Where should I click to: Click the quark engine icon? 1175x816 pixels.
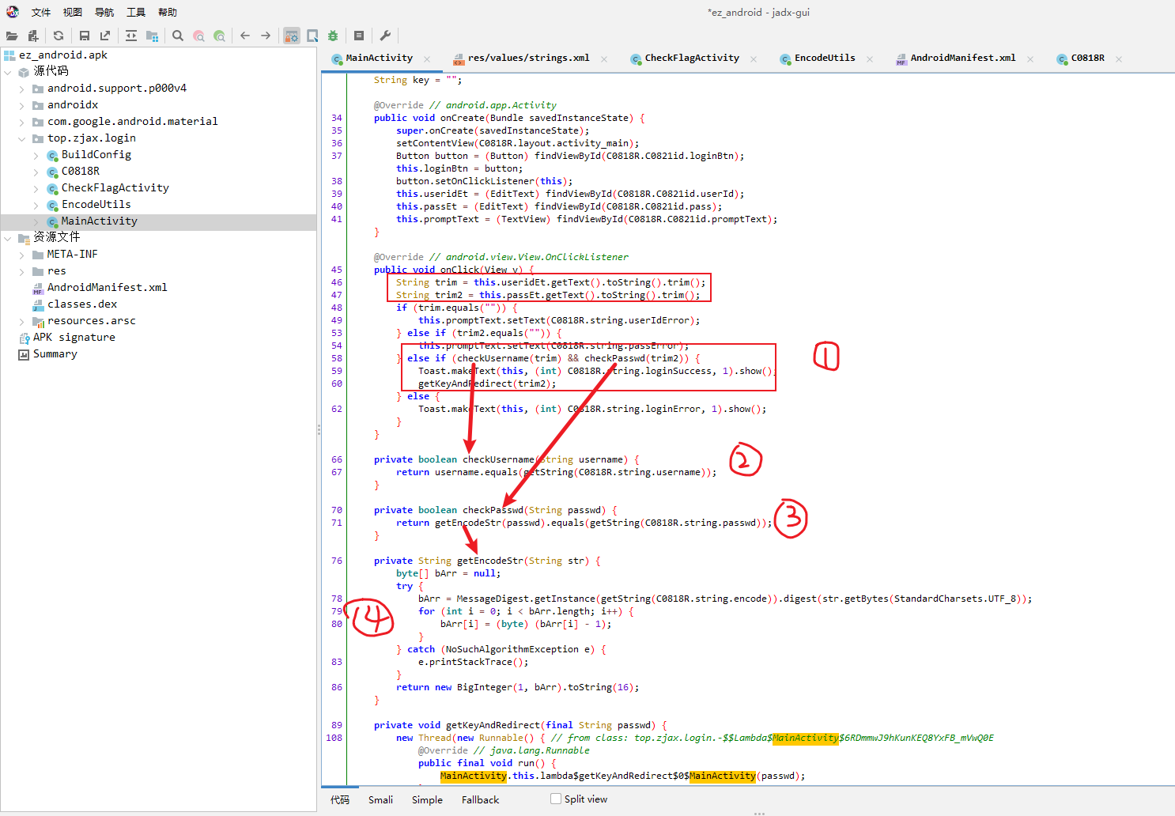[312, 36]
